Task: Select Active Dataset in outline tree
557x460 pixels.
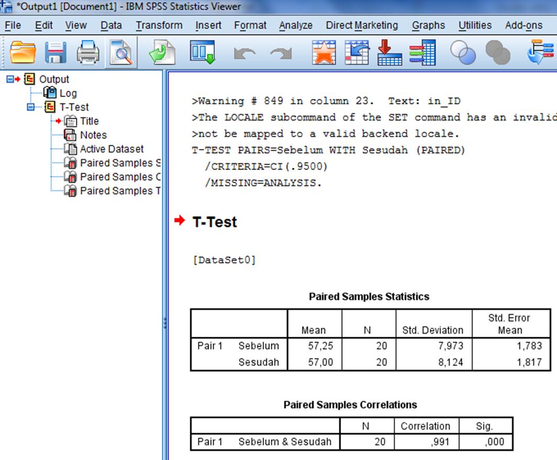Action: click(x=112, y=148)
